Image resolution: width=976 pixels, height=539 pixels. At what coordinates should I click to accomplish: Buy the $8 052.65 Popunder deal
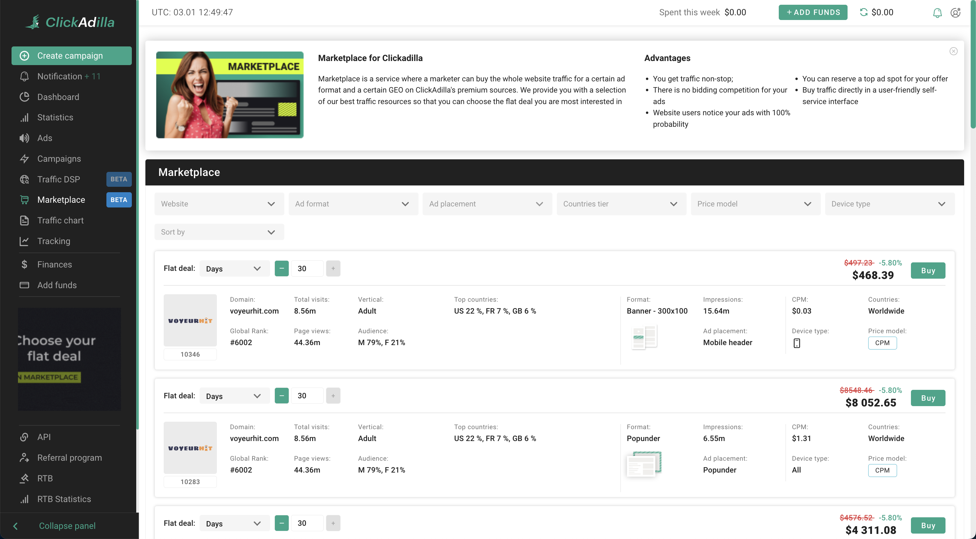pos(928,398)
